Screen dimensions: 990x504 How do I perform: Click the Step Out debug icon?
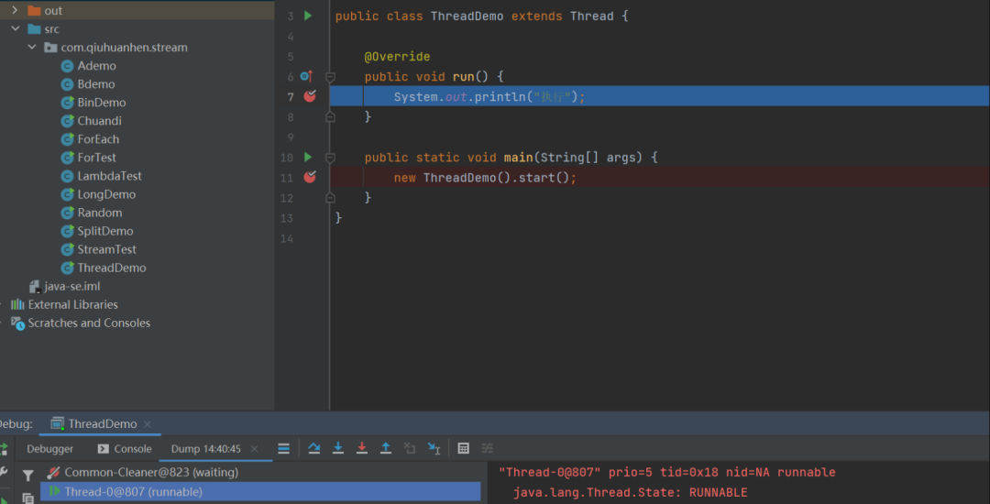tap(386, 448)
